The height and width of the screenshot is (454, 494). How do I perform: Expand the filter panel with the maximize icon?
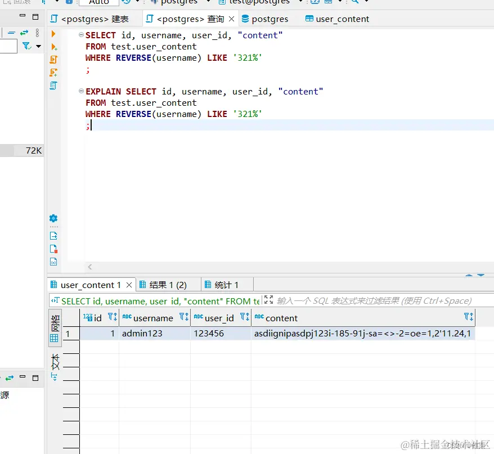[268, 300]
